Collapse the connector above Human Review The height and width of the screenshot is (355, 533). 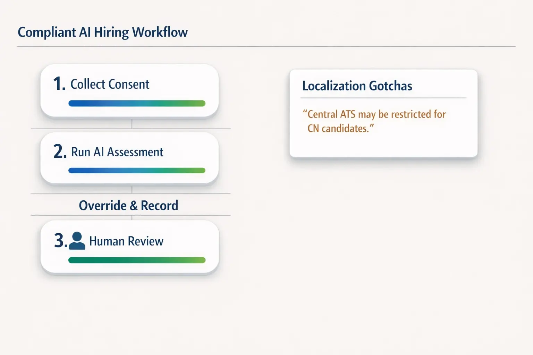point(132,218)
